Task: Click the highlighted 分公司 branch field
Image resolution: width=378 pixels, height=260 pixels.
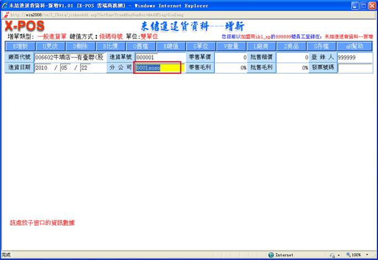Action: 158,68
